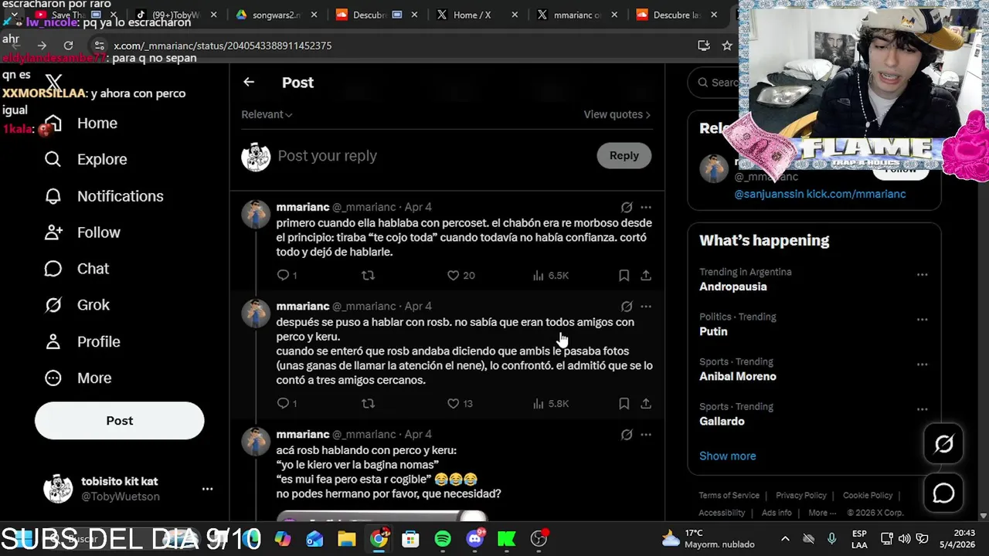Bookmark the 'primero cuando ella' tweet

(x=624, y=275)
